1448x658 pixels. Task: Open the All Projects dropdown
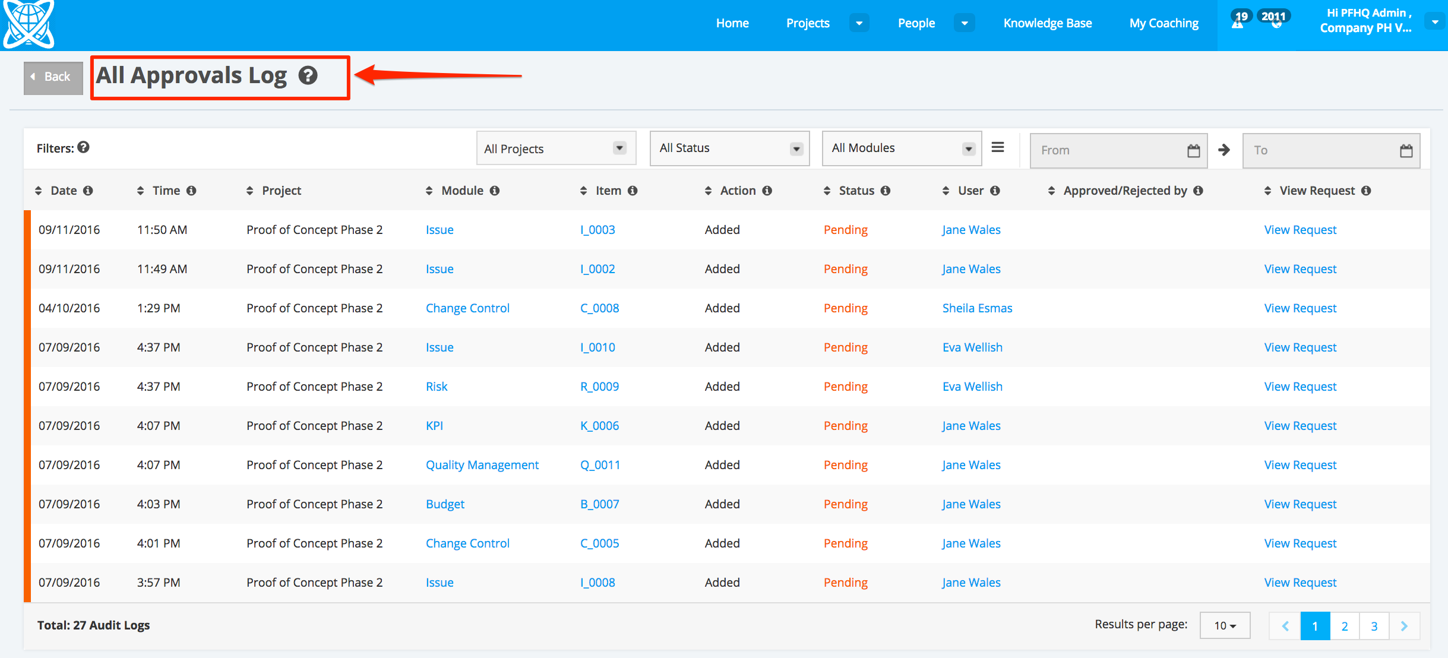point(555,148)
